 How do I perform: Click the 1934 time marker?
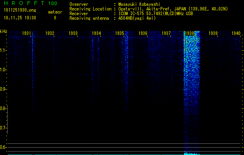(x=97, y=33)
